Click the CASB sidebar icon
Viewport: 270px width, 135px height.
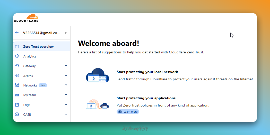[17, 114]
